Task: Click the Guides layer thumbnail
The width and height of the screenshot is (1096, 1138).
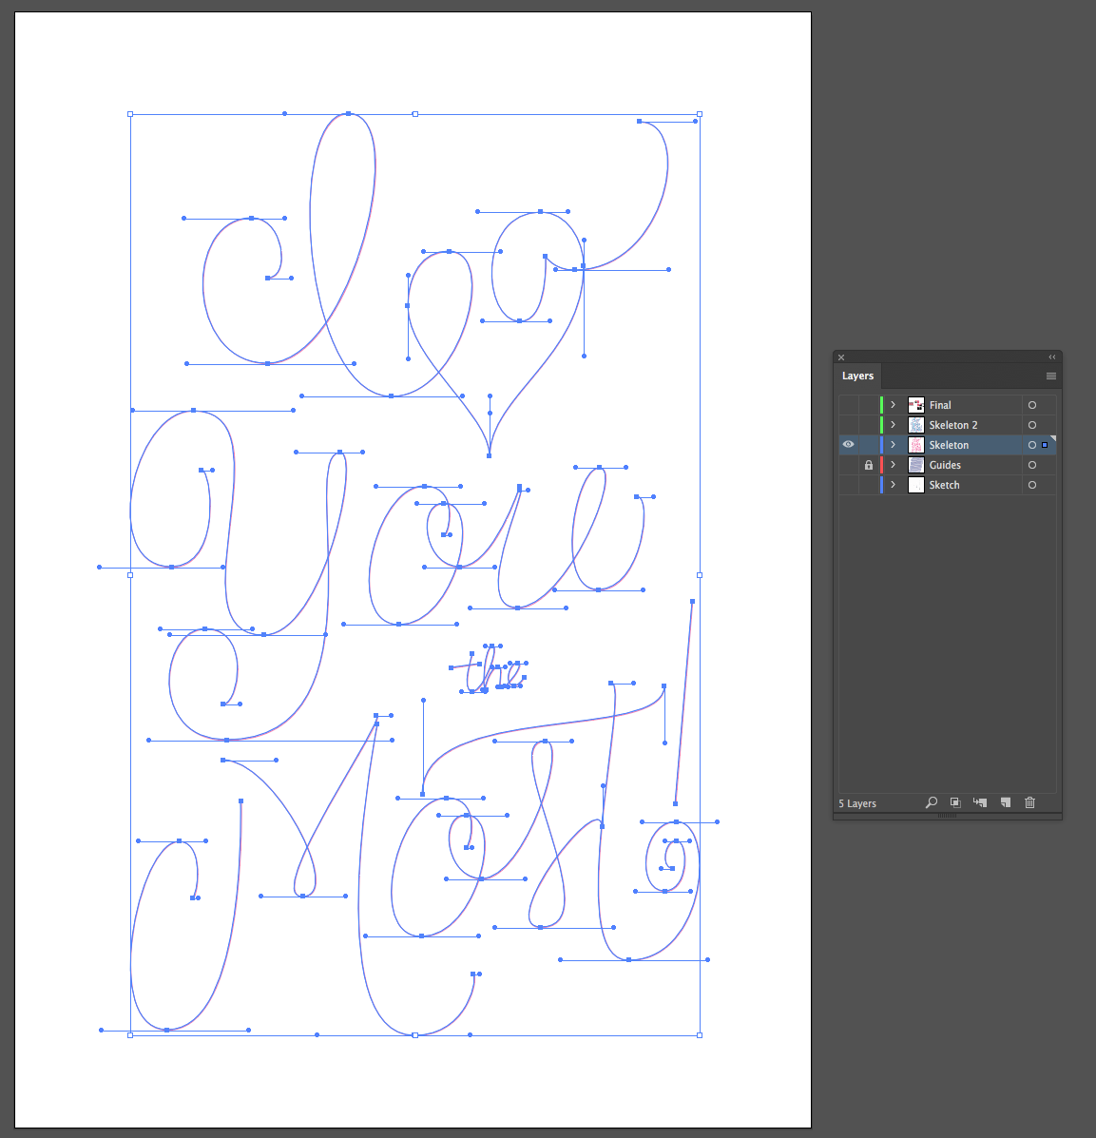Action: click(x=916, y=465)
